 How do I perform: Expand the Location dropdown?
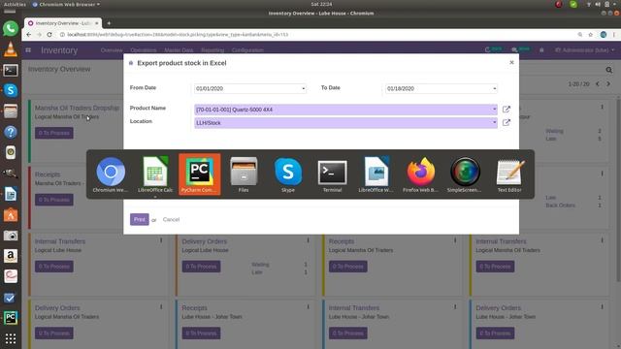(x=494, y=123)
